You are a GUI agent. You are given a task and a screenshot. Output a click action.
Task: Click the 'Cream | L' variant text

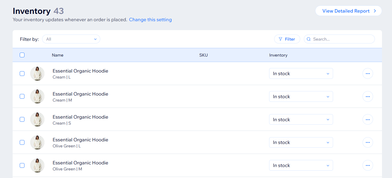[62, 77]
